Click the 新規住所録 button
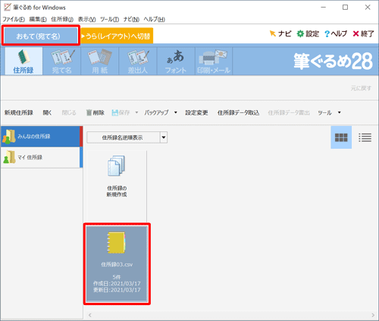The image size is (379, 321). tap(19, 112)
